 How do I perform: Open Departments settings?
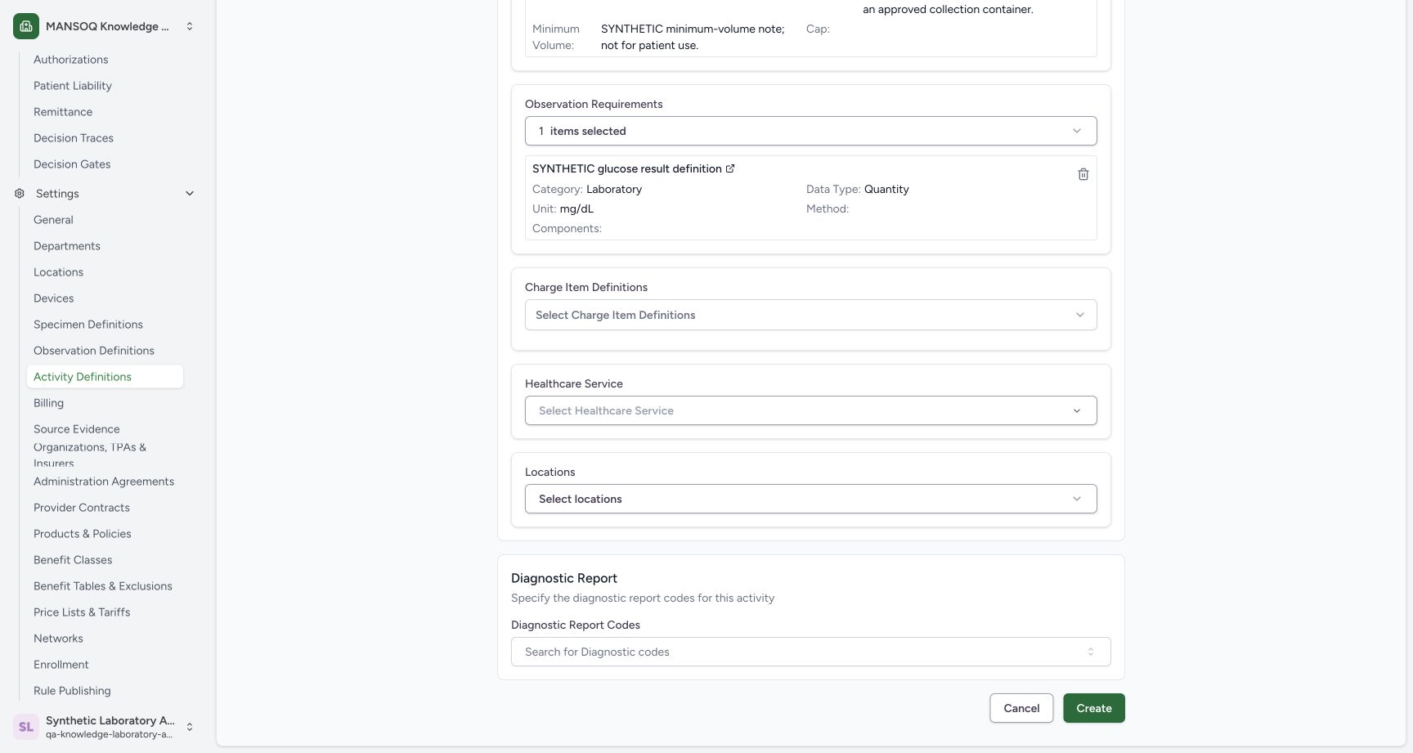[x=67, y=246]
